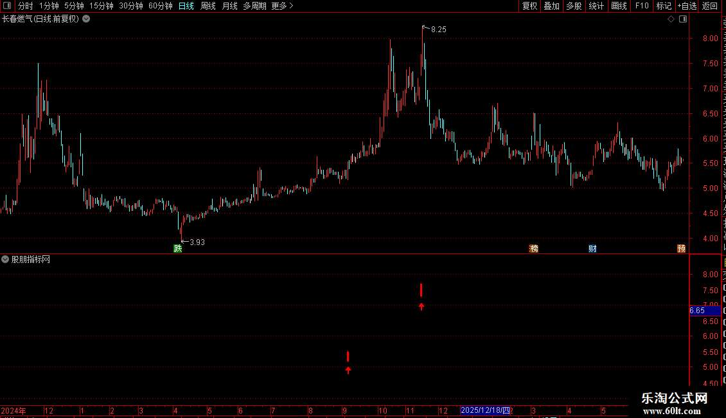
Task: Click the lower red arrow signal in indicator
Action: click(348, 370)
